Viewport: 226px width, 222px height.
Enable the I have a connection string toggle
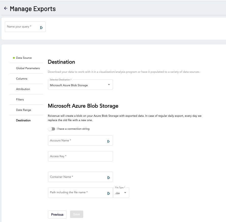52,129
